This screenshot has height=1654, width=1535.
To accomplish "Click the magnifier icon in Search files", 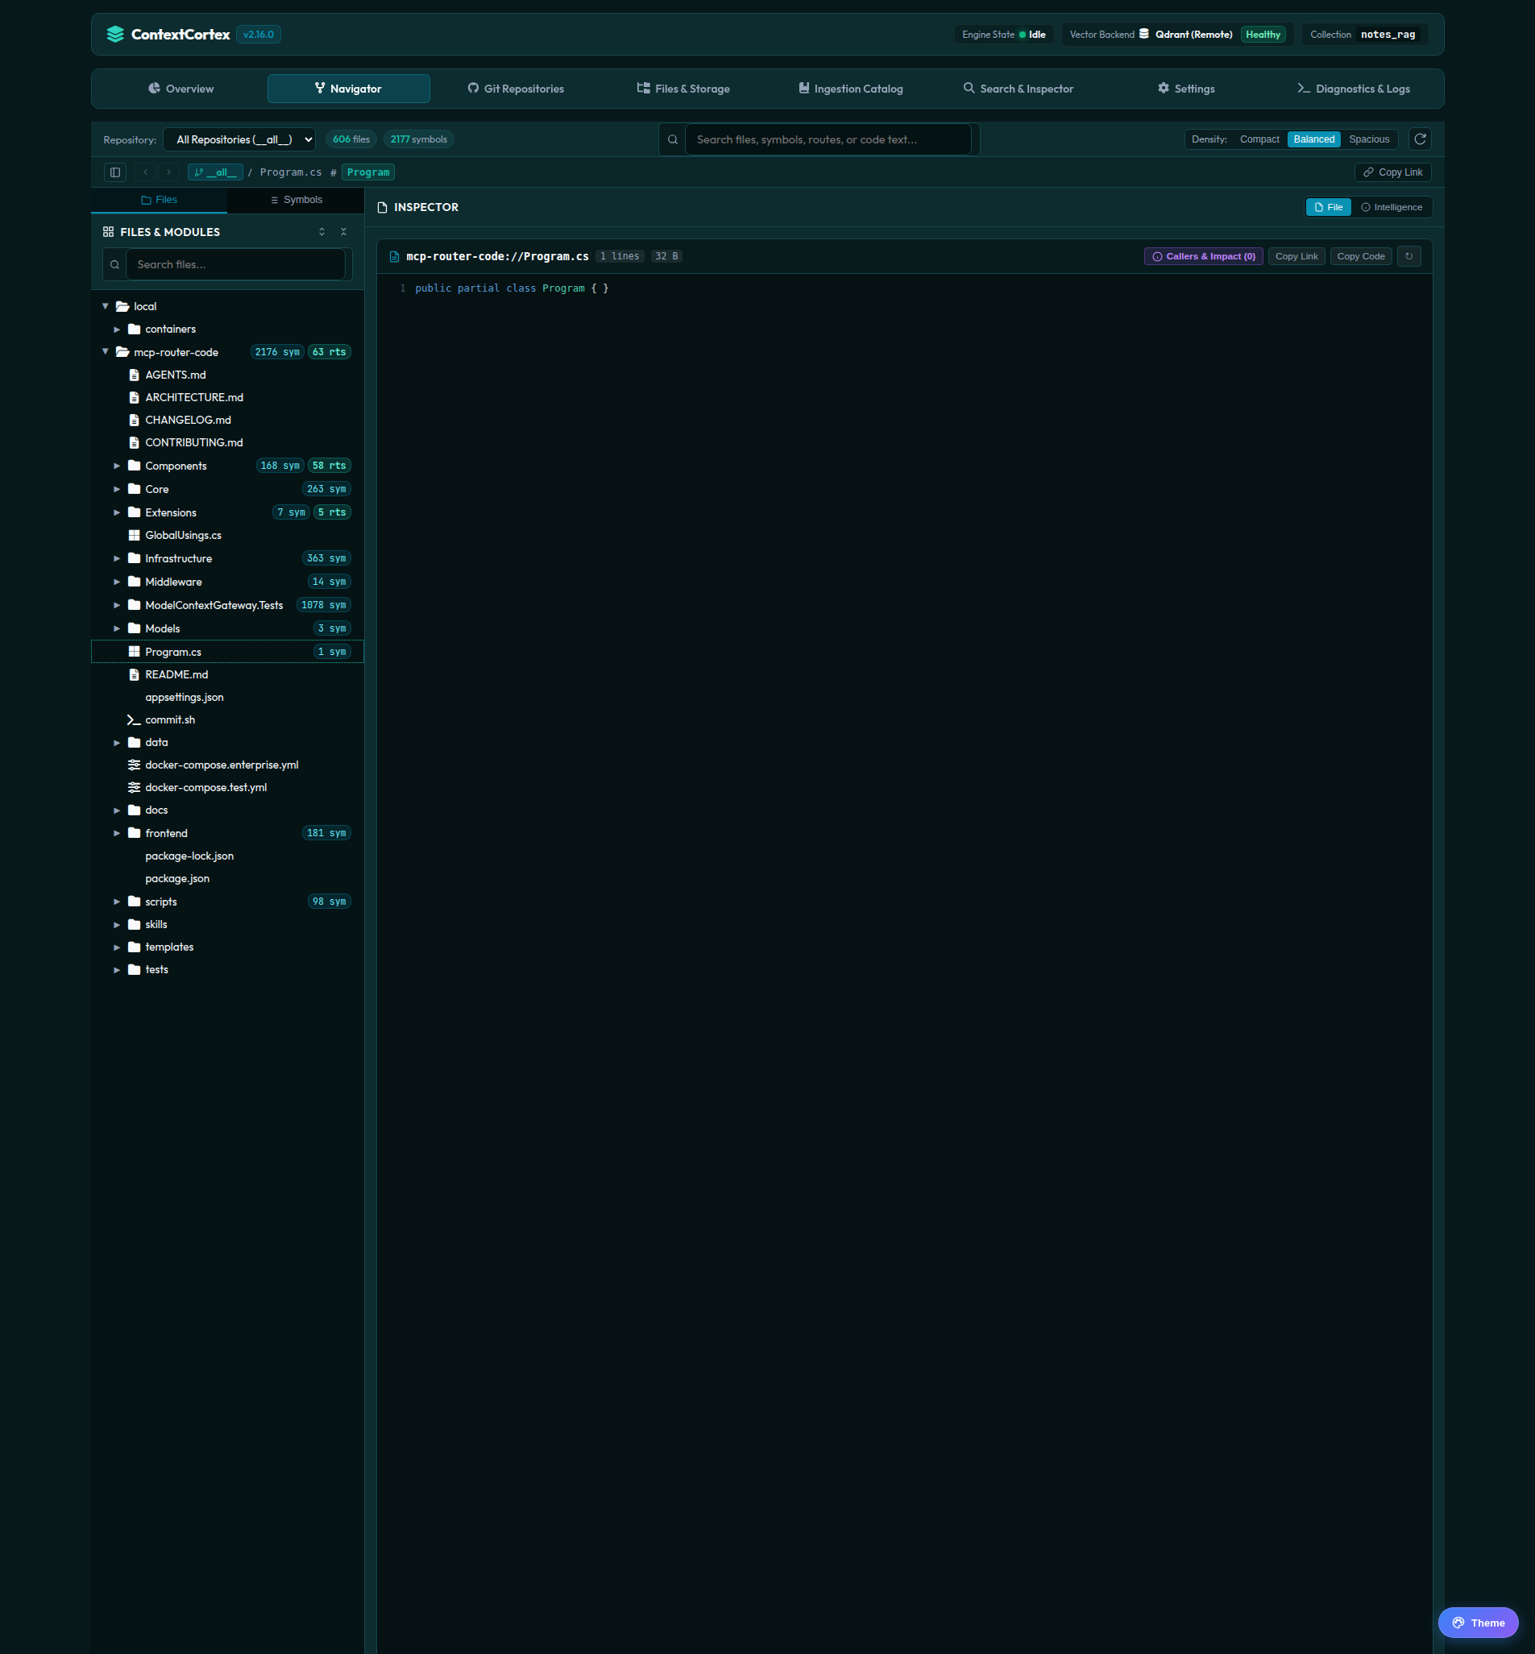I will pos(114,265).
